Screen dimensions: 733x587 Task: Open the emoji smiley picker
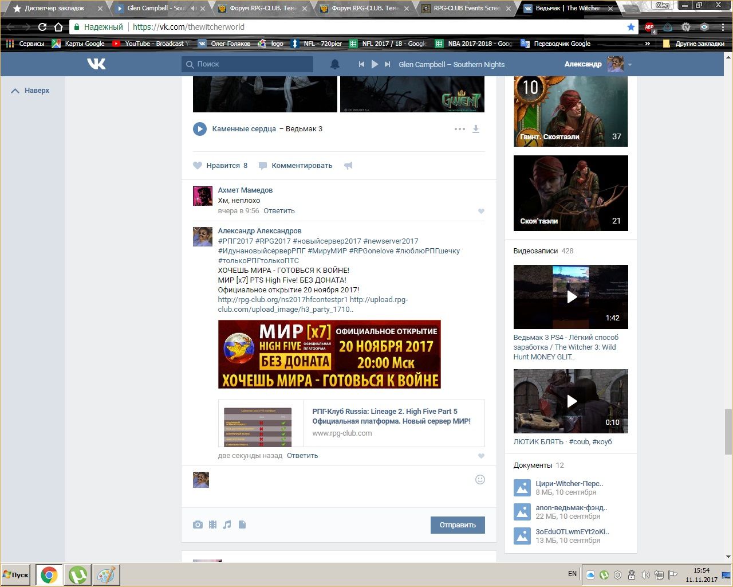480,479
